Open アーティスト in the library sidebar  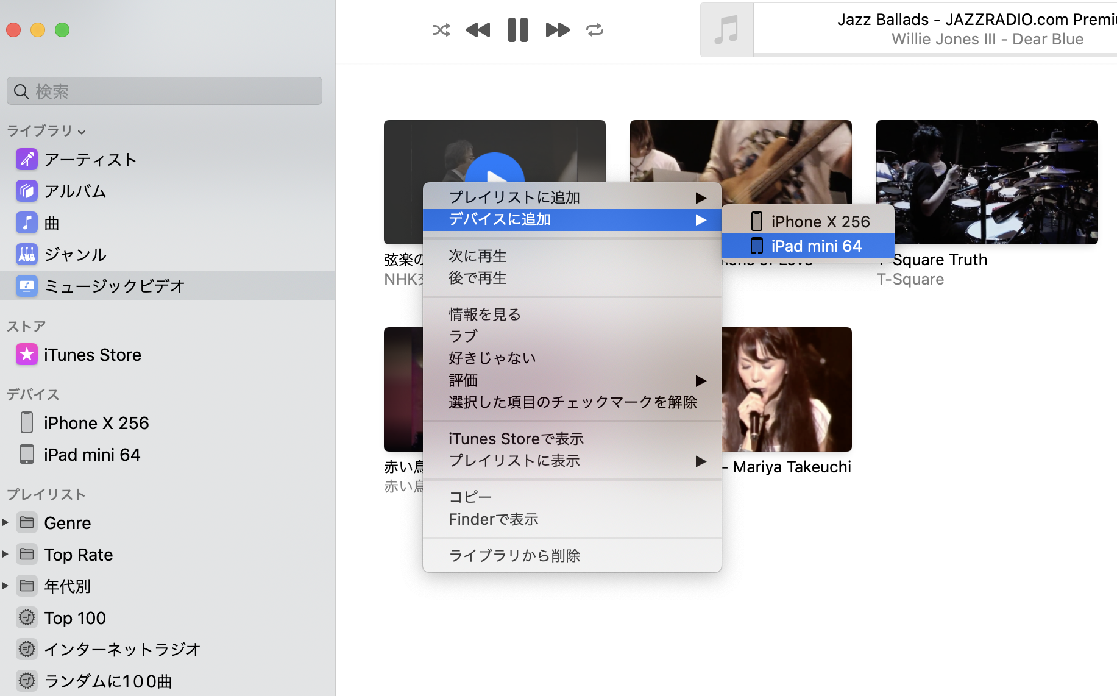(168, 160)
